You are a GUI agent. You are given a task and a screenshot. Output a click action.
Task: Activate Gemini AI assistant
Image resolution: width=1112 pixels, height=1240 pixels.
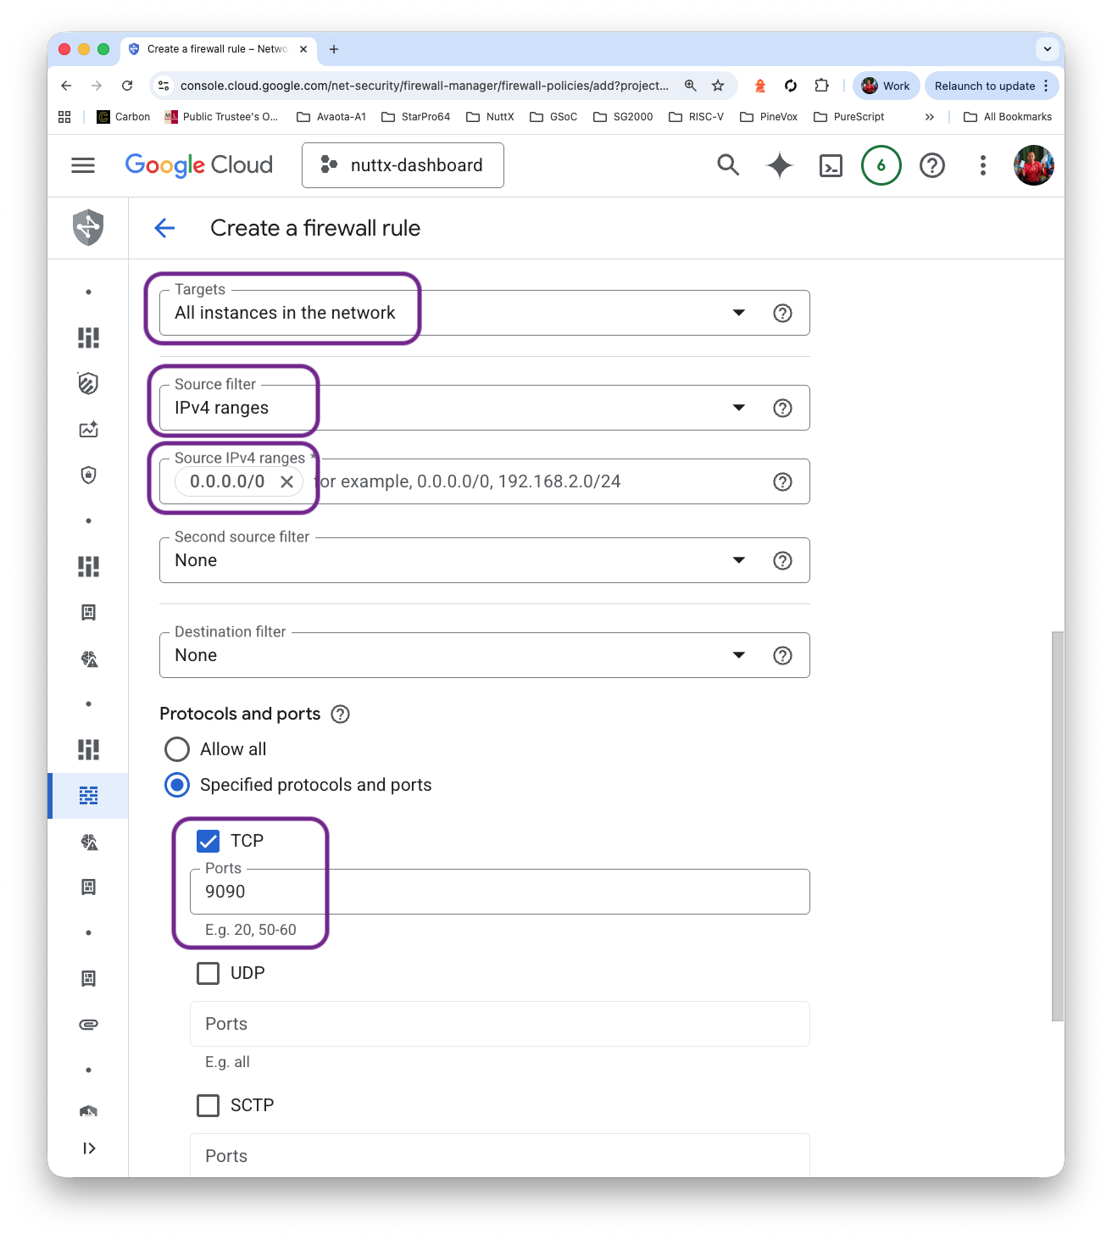[x=779, y=165]
